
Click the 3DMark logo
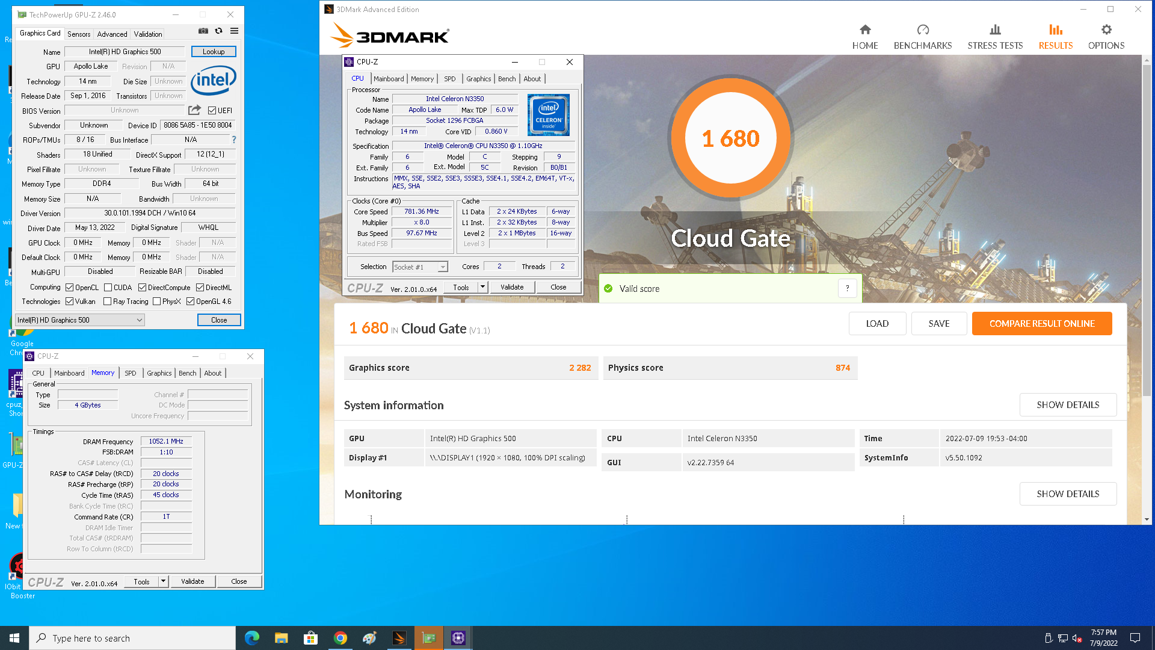click(390, 36)
